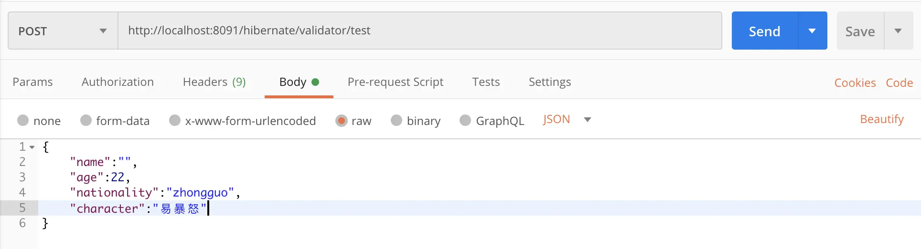The image size is (921, 249).
Task: Select the none body option
Action: click(x=23, y=120)
